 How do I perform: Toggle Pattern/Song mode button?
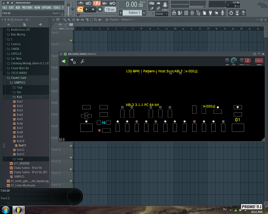[80, 10]
